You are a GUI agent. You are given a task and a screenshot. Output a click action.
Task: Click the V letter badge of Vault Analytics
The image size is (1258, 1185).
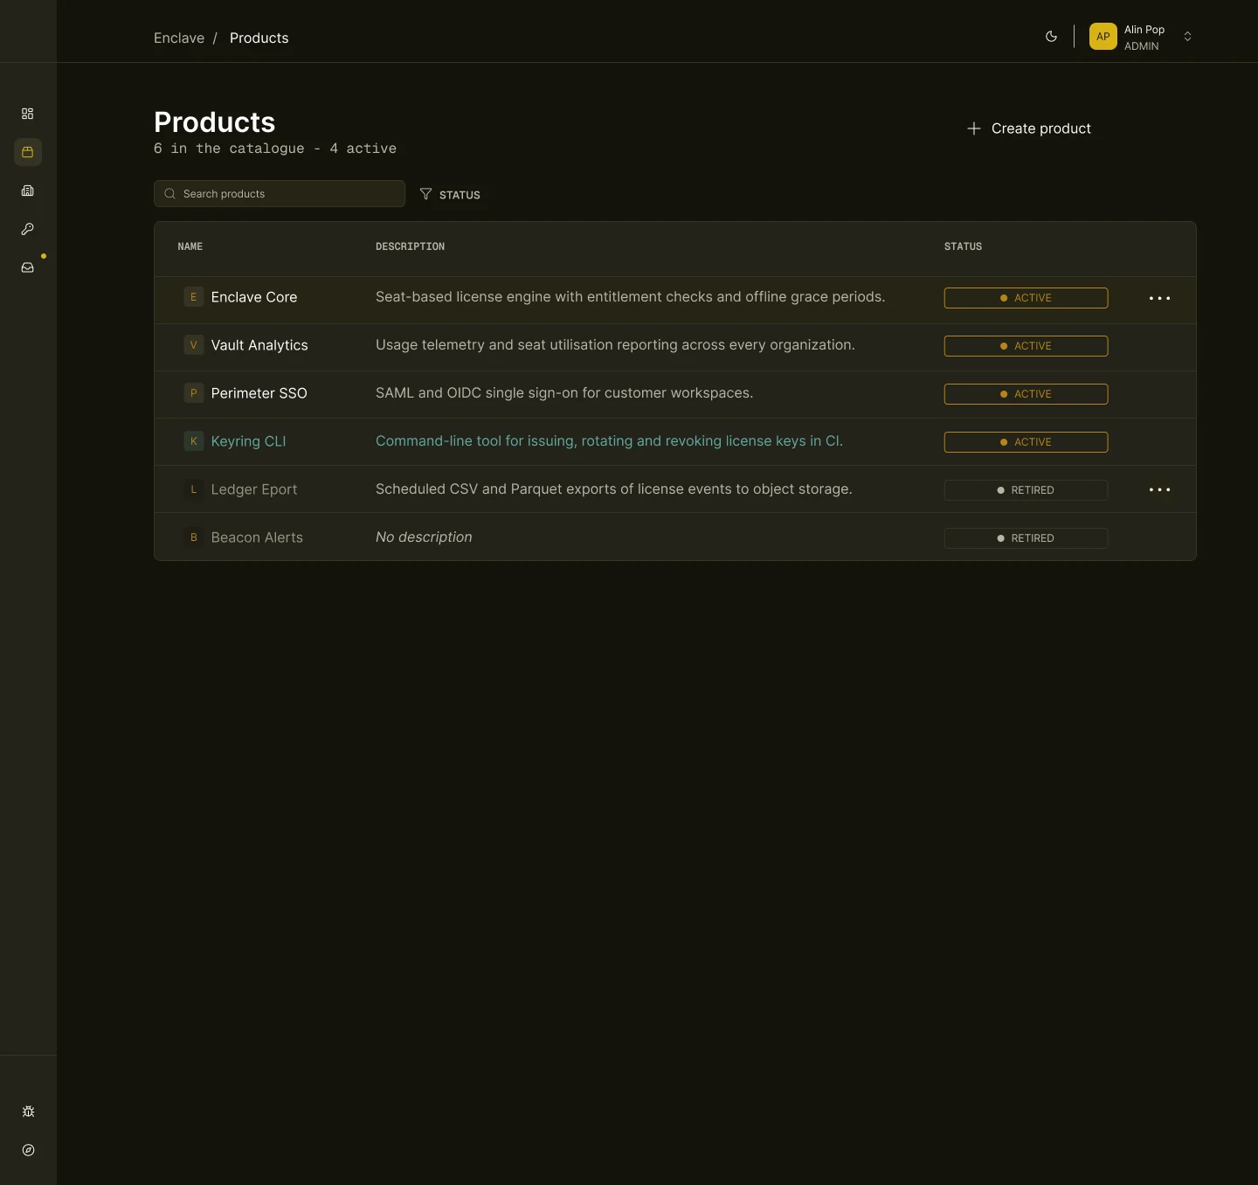pyautogui.click(x=194, y=345)
